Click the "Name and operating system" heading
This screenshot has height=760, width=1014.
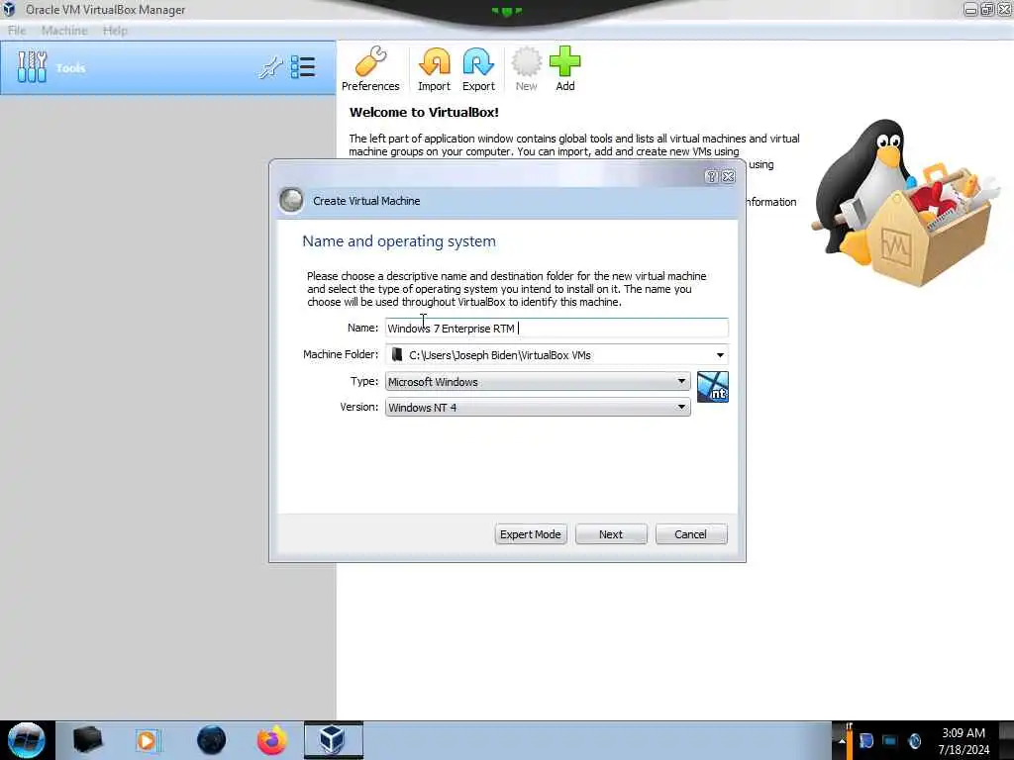pos(399,241)
